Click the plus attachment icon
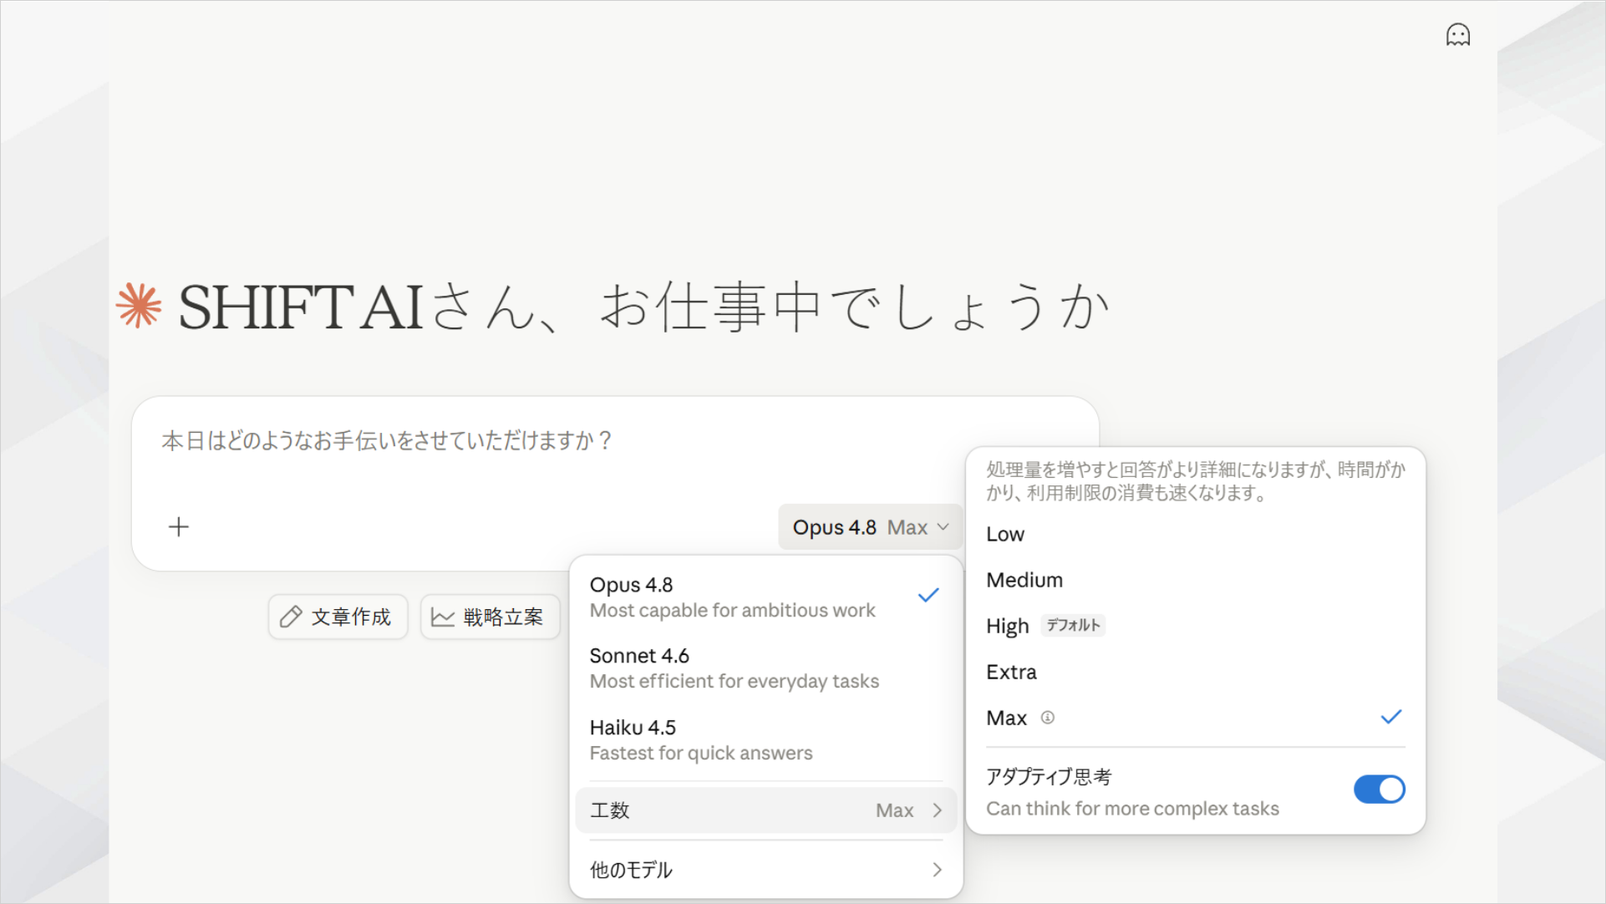The image size is (1606, 904). [x=179, y=526]
